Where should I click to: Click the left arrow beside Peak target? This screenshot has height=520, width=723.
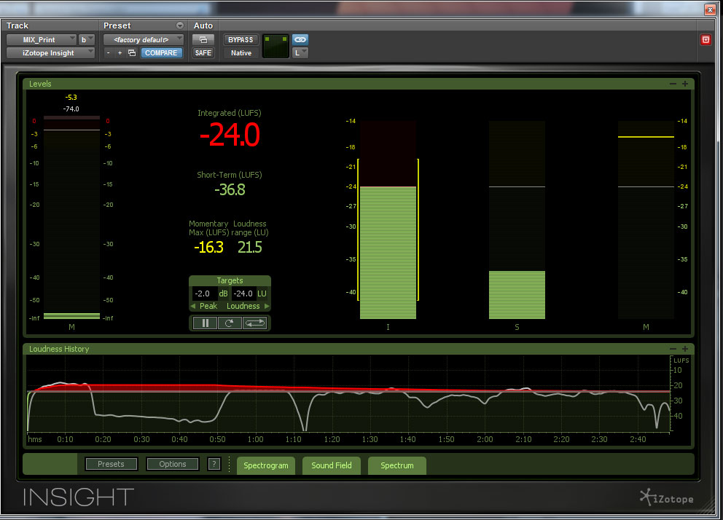click(193, 306)
